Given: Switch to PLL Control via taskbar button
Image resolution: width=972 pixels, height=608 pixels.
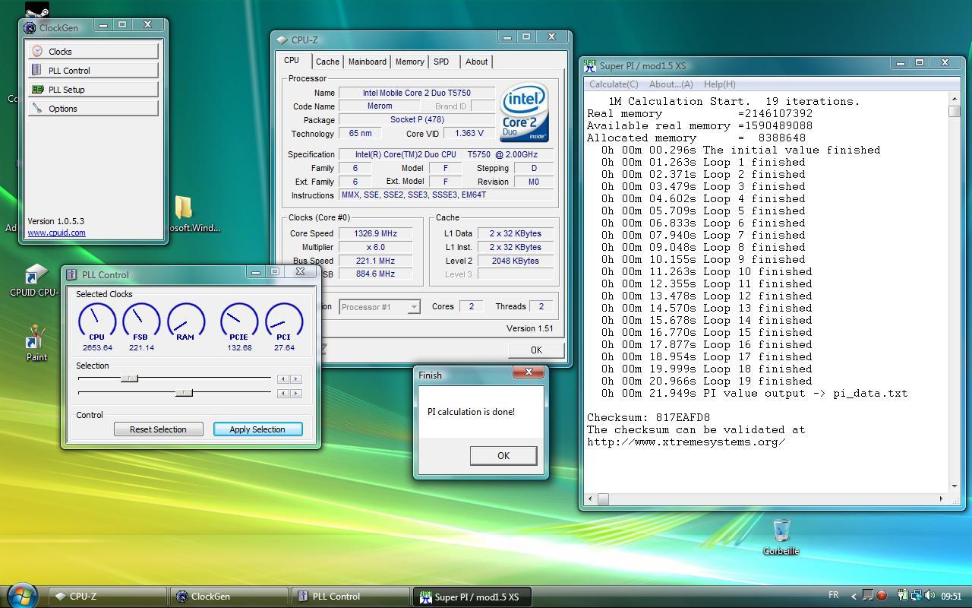Looking at the screenshot, I should pyautogui.click(x=351, y=597).
